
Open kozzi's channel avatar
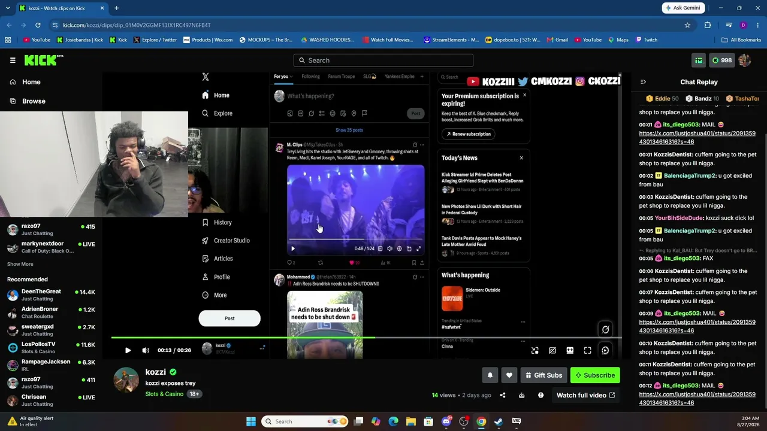[x=126, y=380]
